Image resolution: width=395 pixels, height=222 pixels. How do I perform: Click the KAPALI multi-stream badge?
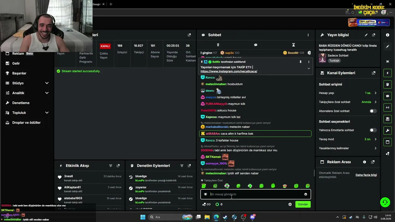105,46
